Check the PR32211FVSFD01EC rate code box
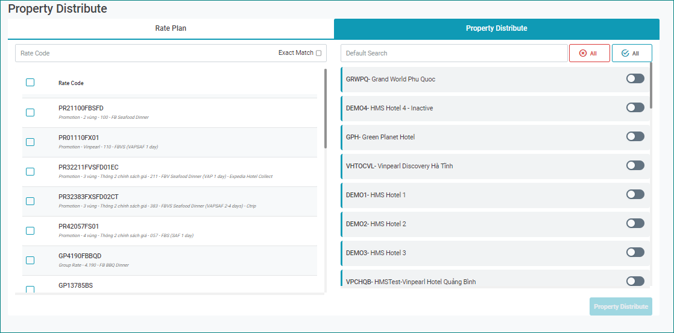The image size is (674, 333). point(30,171)
